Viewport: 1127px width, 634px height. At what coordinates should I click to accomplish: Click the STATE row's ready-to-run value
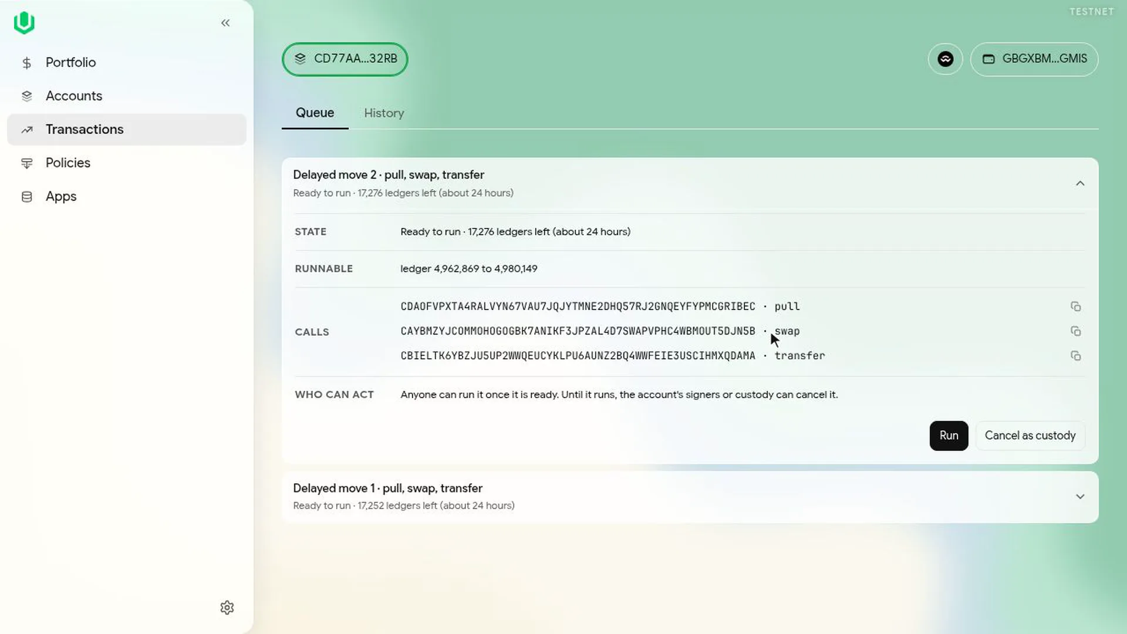tap(515, 232)
